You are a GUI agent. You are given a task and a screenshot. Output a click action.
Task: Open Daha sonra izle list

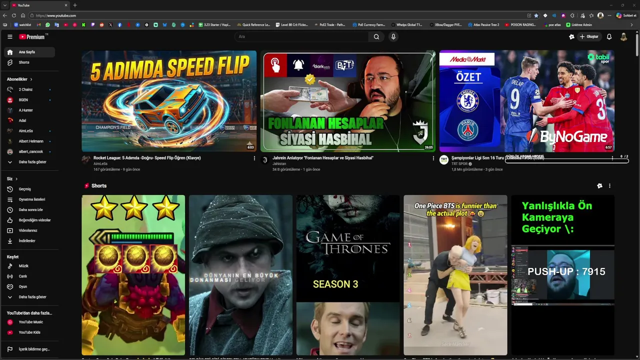(29, 209)
